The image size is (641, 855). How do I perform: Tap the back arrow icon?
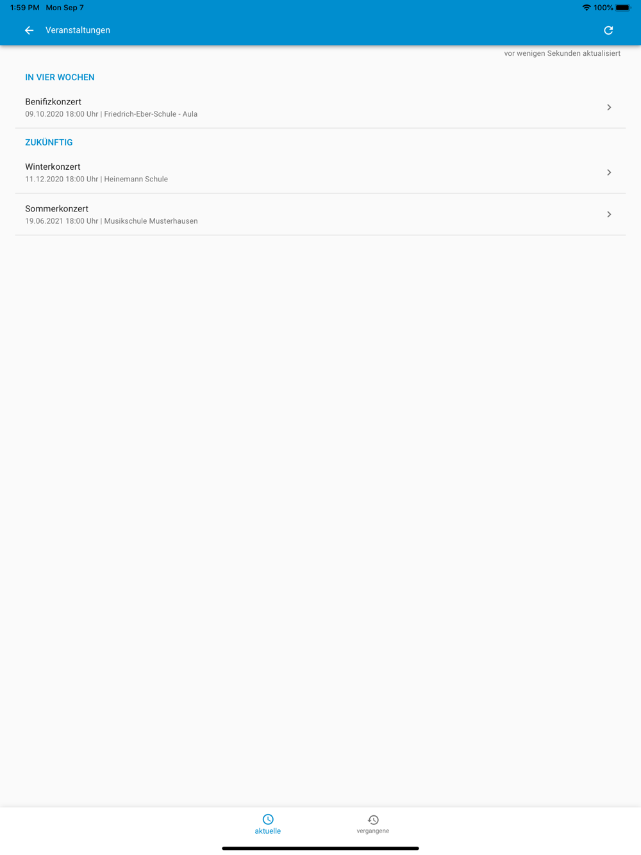point(29,30)
